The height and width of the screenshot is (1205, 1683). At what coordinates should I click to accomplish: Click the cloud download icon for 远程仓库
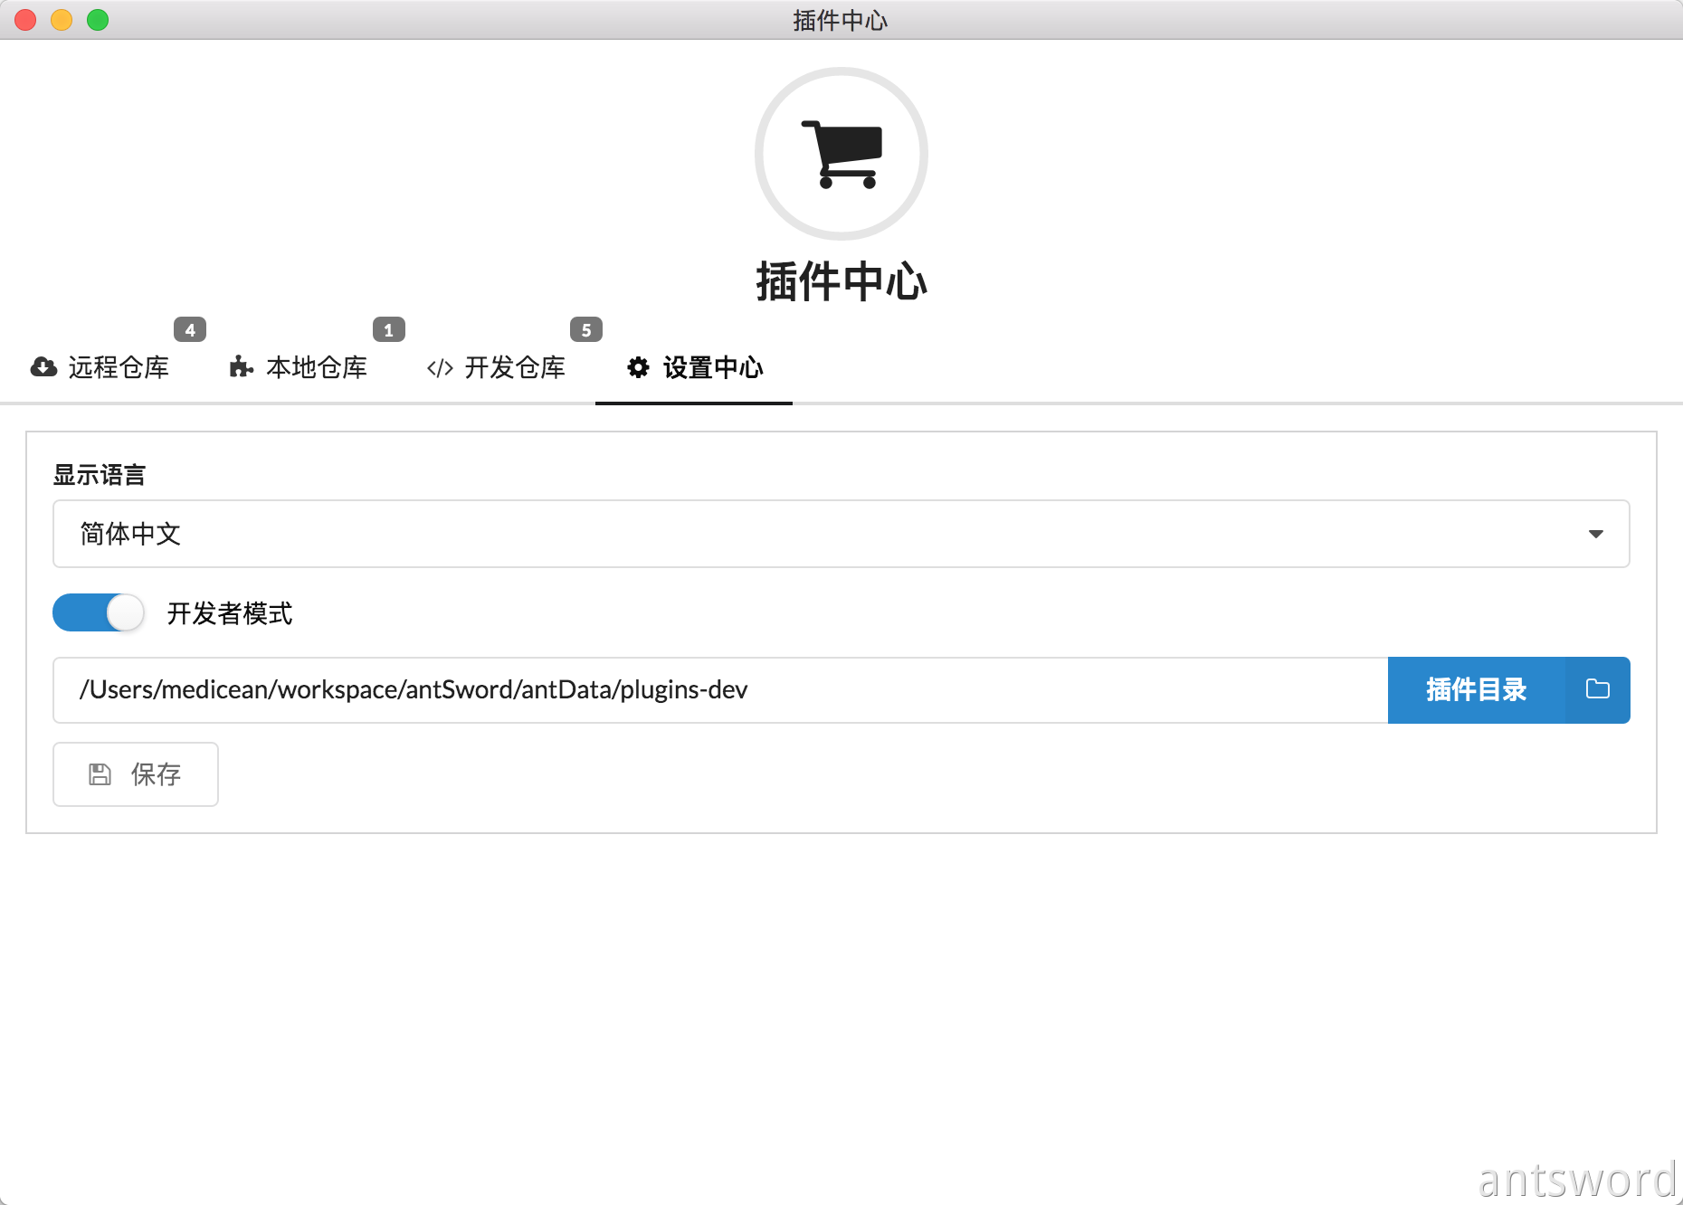(43, 367)
